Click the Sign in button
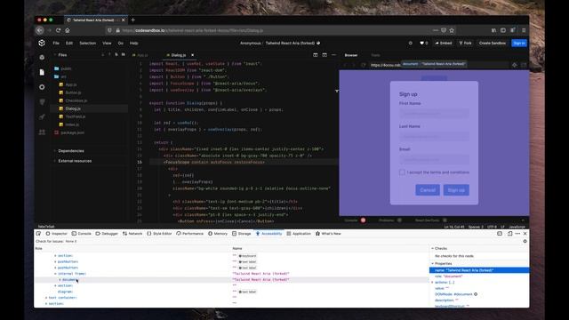Image resolution: width=569 pixels, height=320 pixels. click(x=519, y=44)
